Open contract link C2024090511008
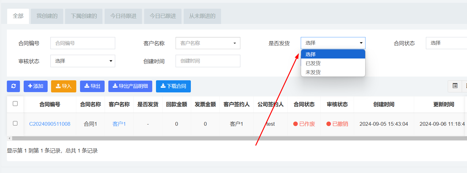Screen dimensions: 467x173 pos(50,124)
